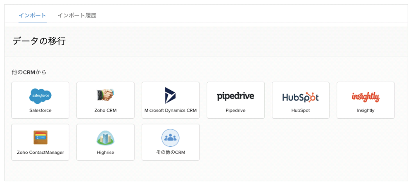Open the インポート履歴 tab
Screen dimensions: 413x186
(x=77, y=15)
